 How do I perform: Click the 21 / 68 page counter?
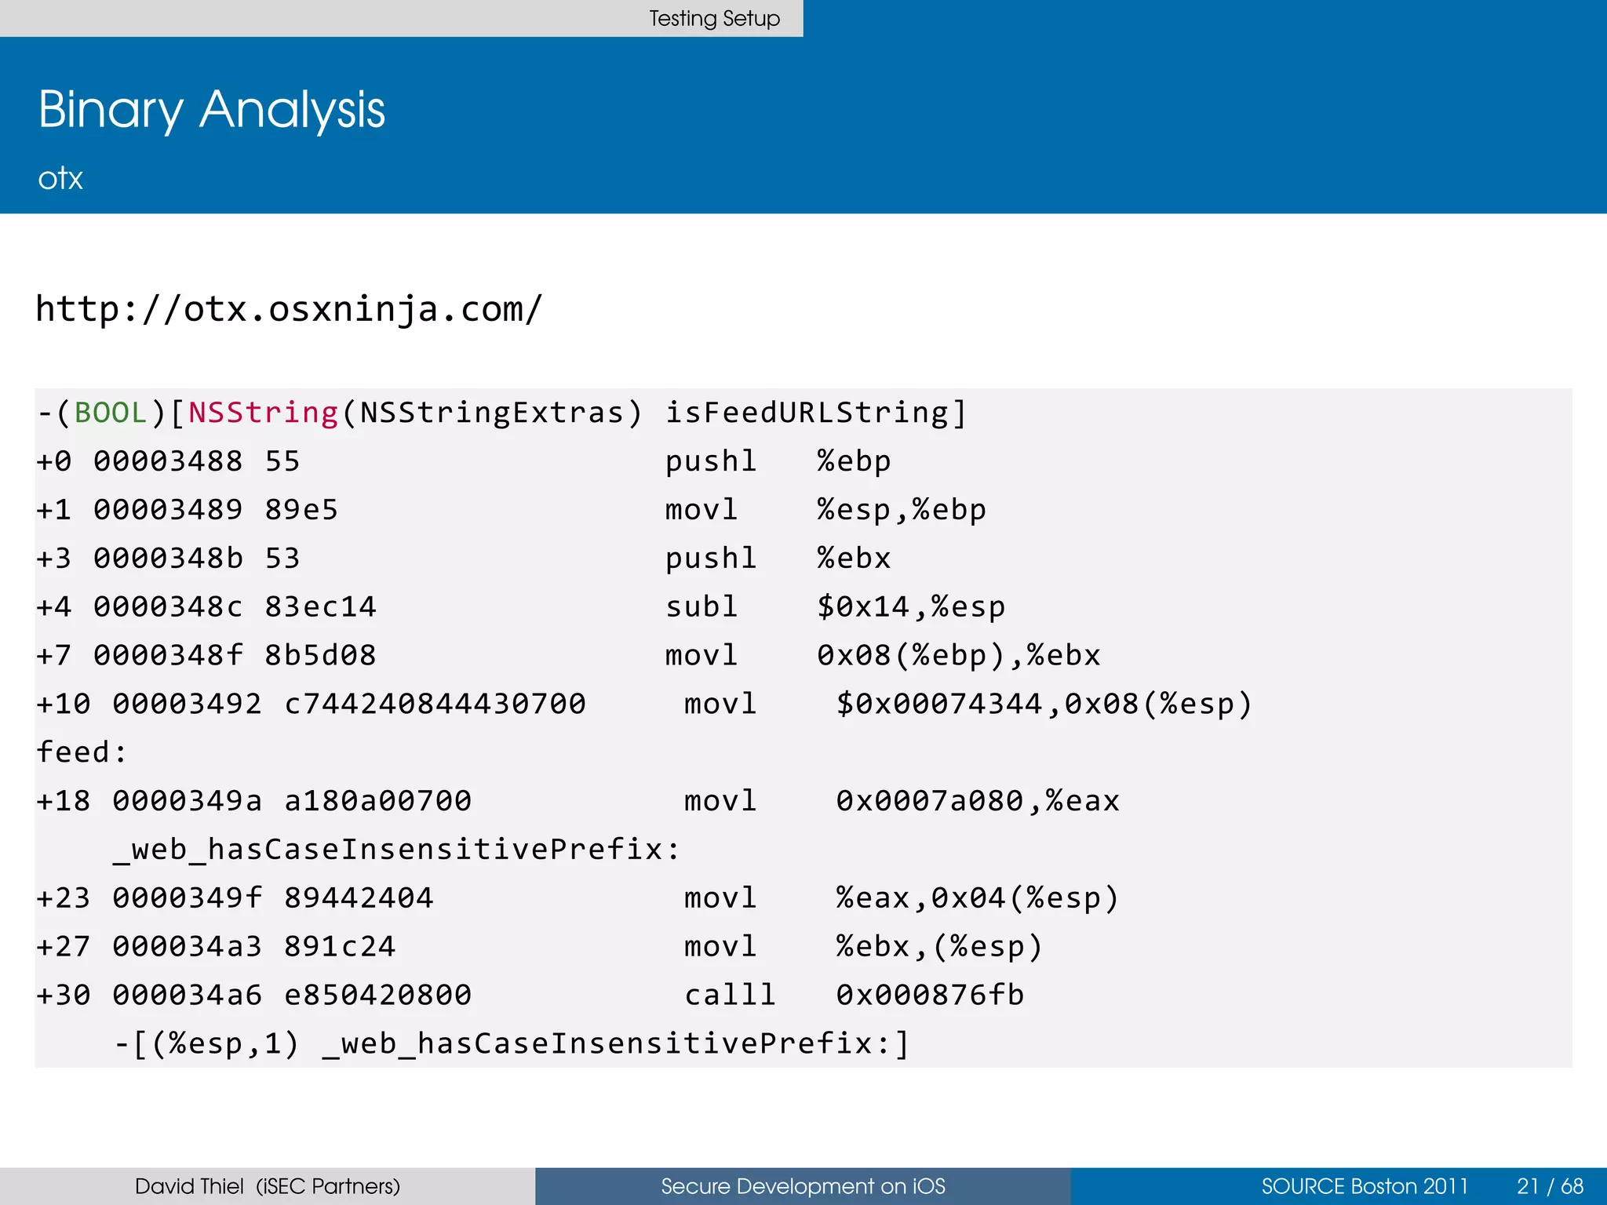[1550, 1186]
